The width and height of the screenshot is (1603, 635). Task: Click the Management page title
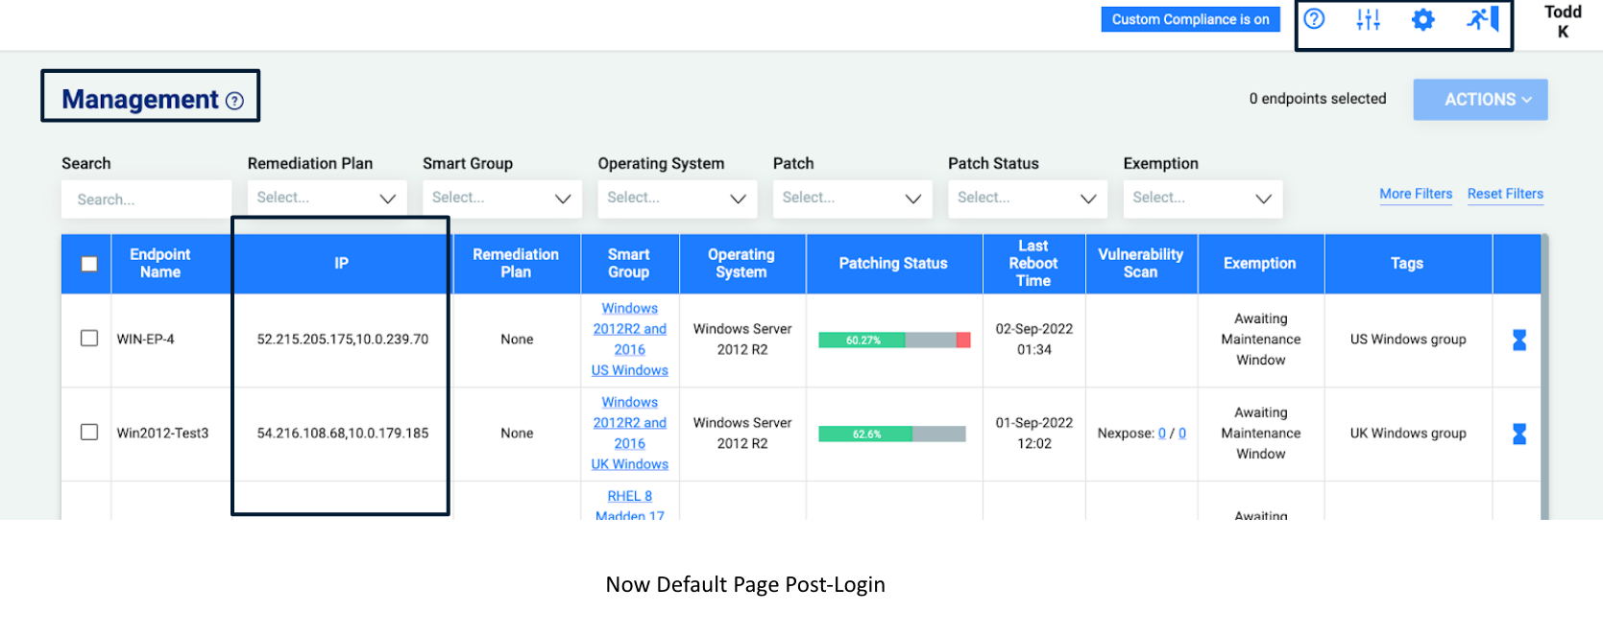[x=140, y=100]
